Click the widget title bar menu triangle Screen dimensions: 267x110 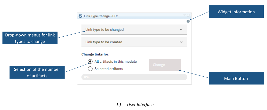[185, 15]
